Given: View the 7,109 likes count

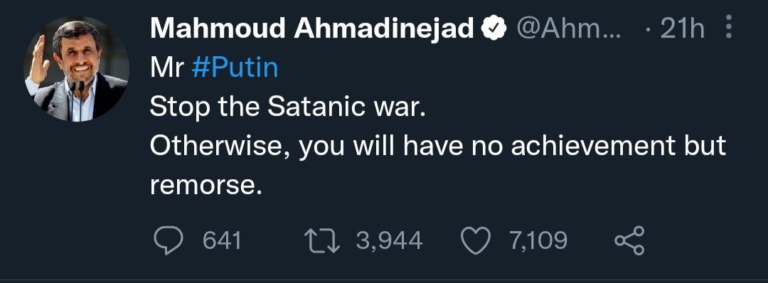Looking at the screenshot, I should (538, 241).
